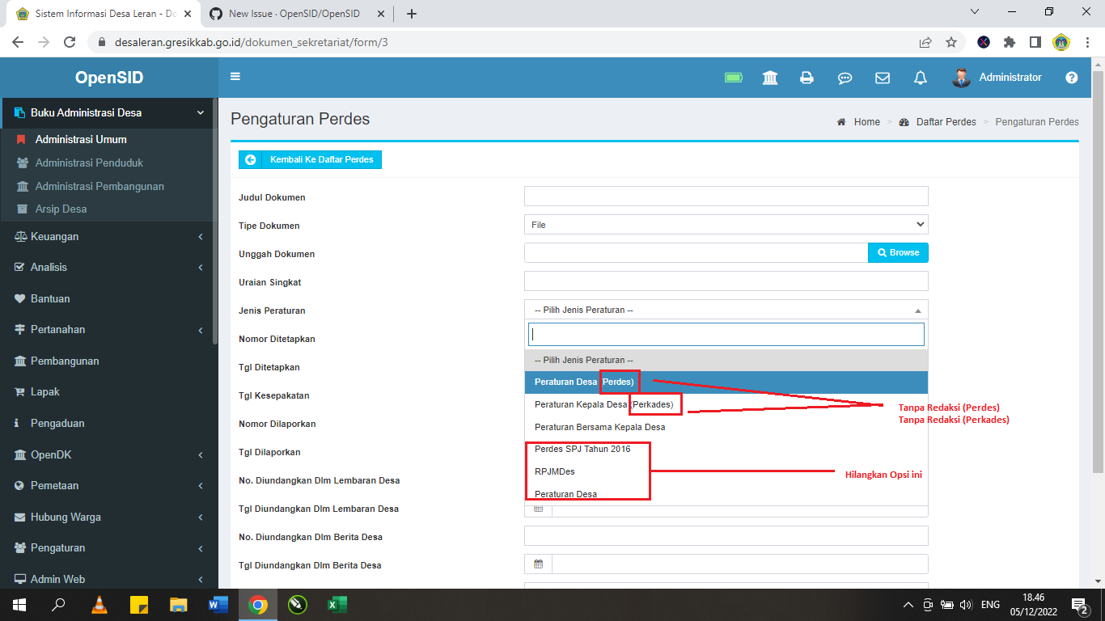Screen dimensions: 1105x621
Task: Open the mail envelope icon in the top bar
Action: pos(882,78)
